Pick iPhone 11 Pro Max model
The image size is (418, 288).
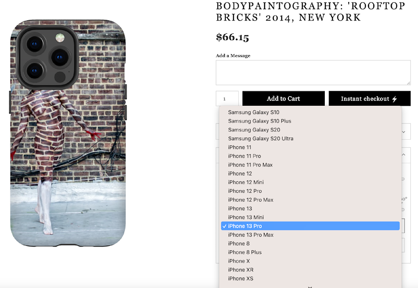pyautogui.click(x=250, y=165)
